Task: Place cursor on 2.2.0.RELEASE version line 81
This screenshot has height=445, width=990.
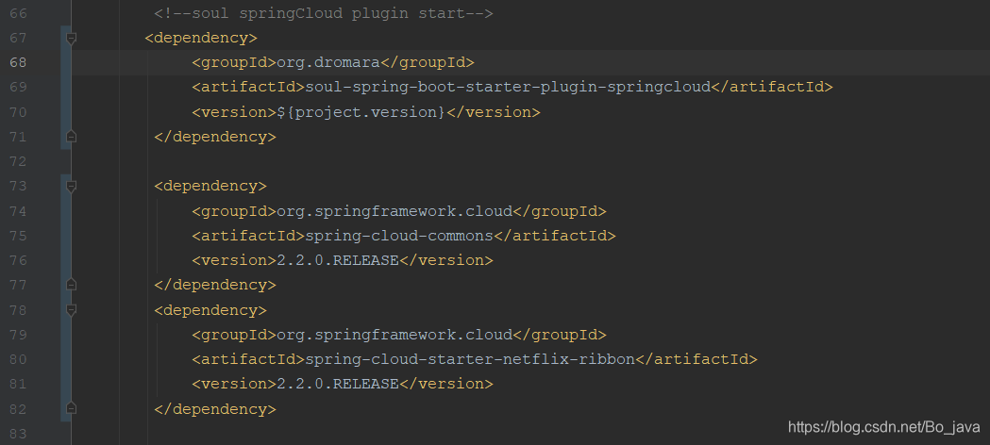Action: [x=338, y=384]
